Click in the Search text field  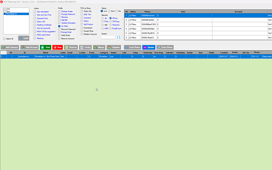[108, 37]
